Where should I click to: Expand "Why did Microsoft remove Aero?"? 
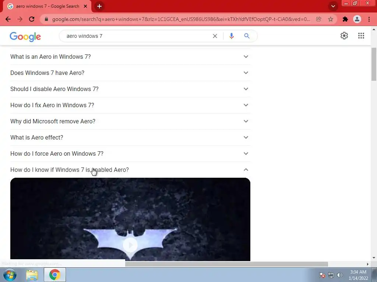[130, 121]
